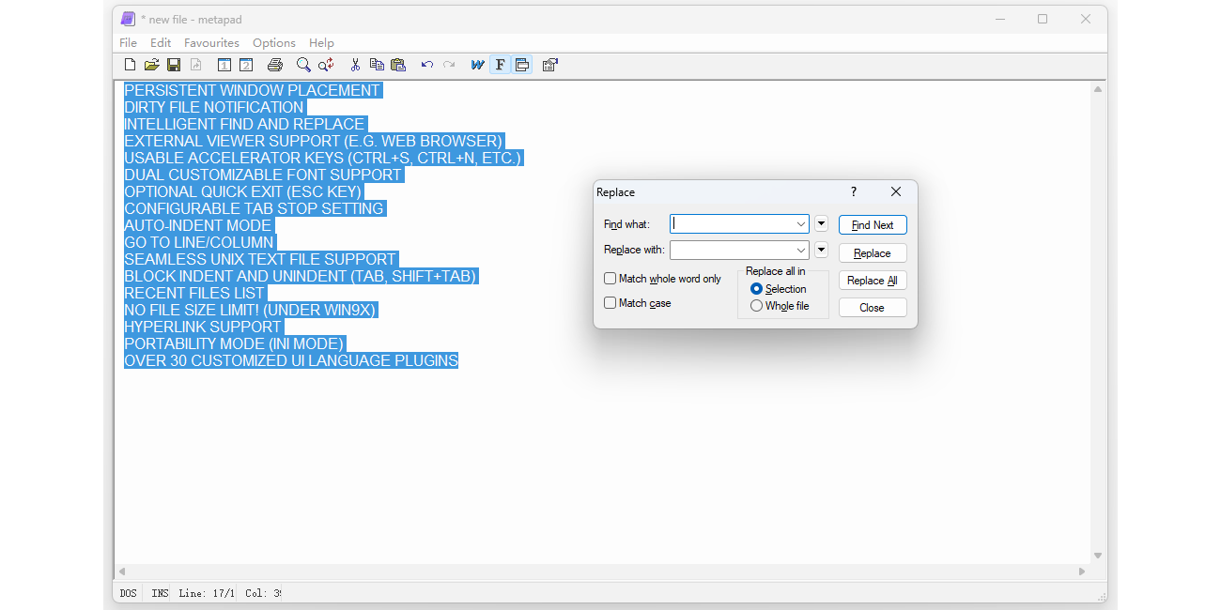Screen dimensions: 1221x610
Task: Enable Match whole word only checkbox
Action: 610,279
